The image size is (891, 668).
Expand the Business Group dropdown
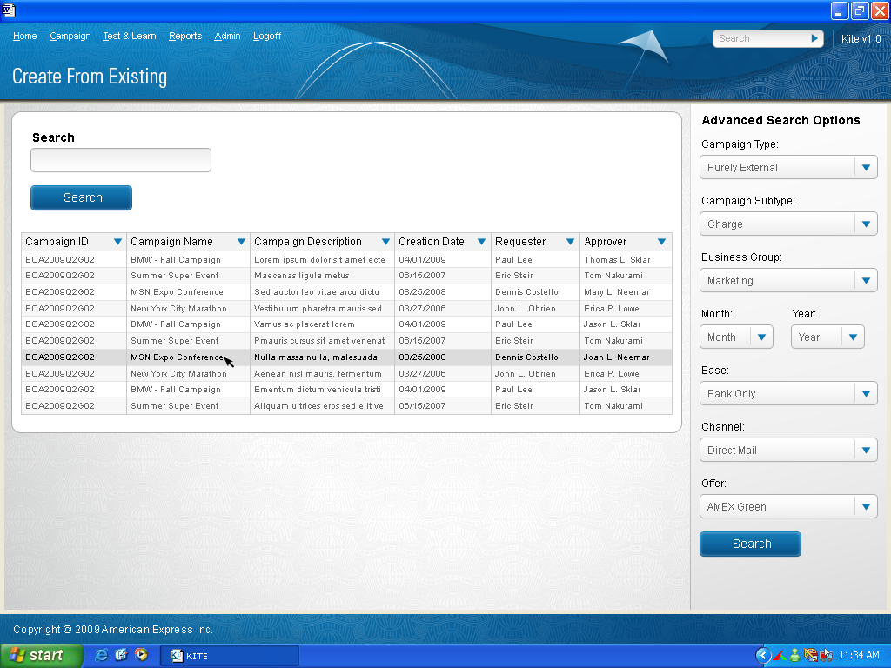pyautogui.click(x=865, y=281)
